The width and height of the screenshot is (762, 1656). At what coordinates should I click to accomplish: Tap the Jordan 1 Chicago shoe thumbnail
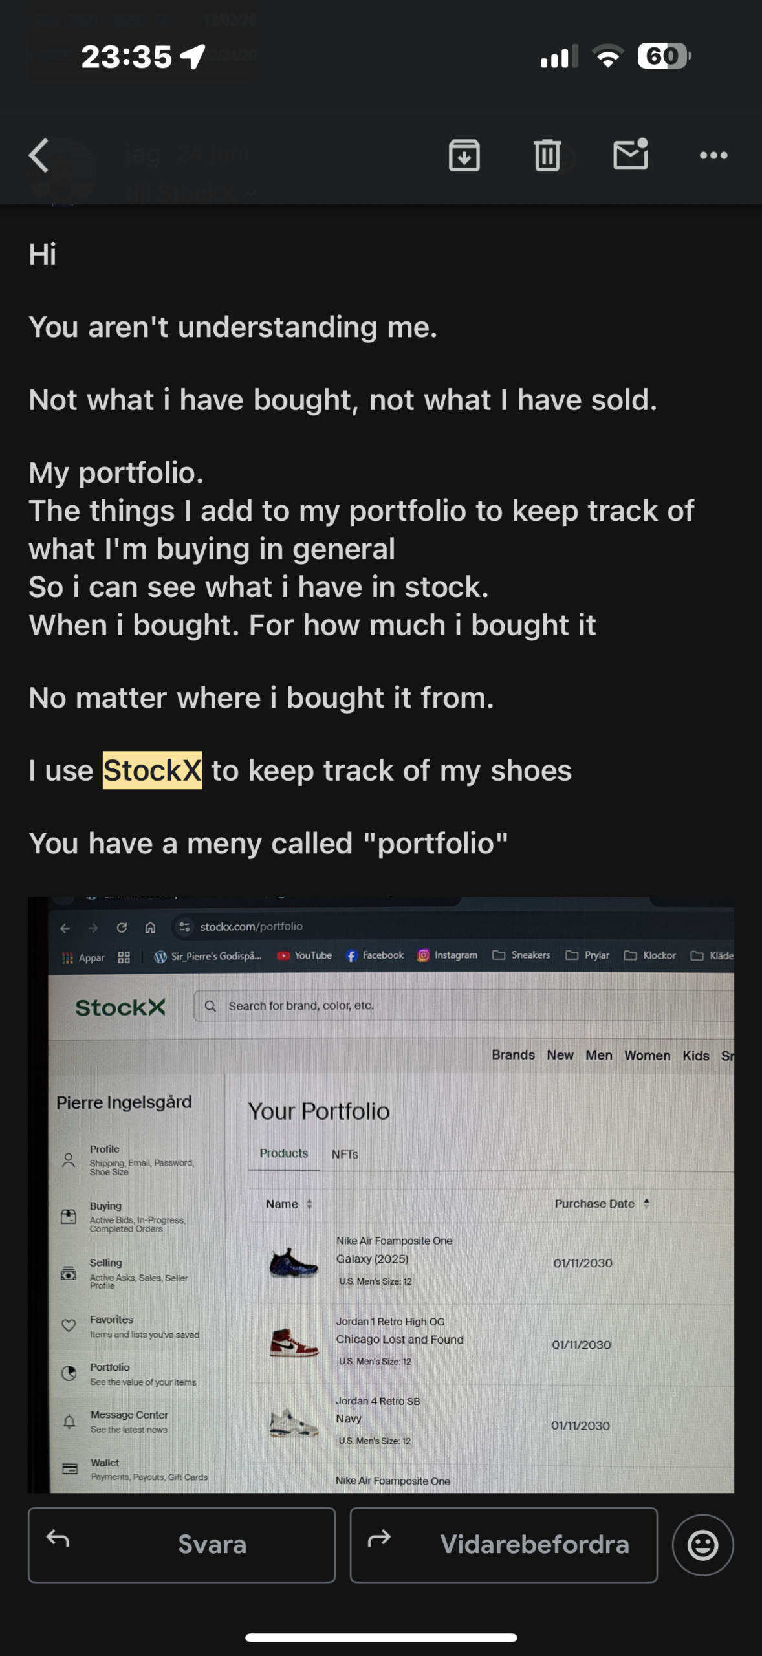click(294, 1342)
